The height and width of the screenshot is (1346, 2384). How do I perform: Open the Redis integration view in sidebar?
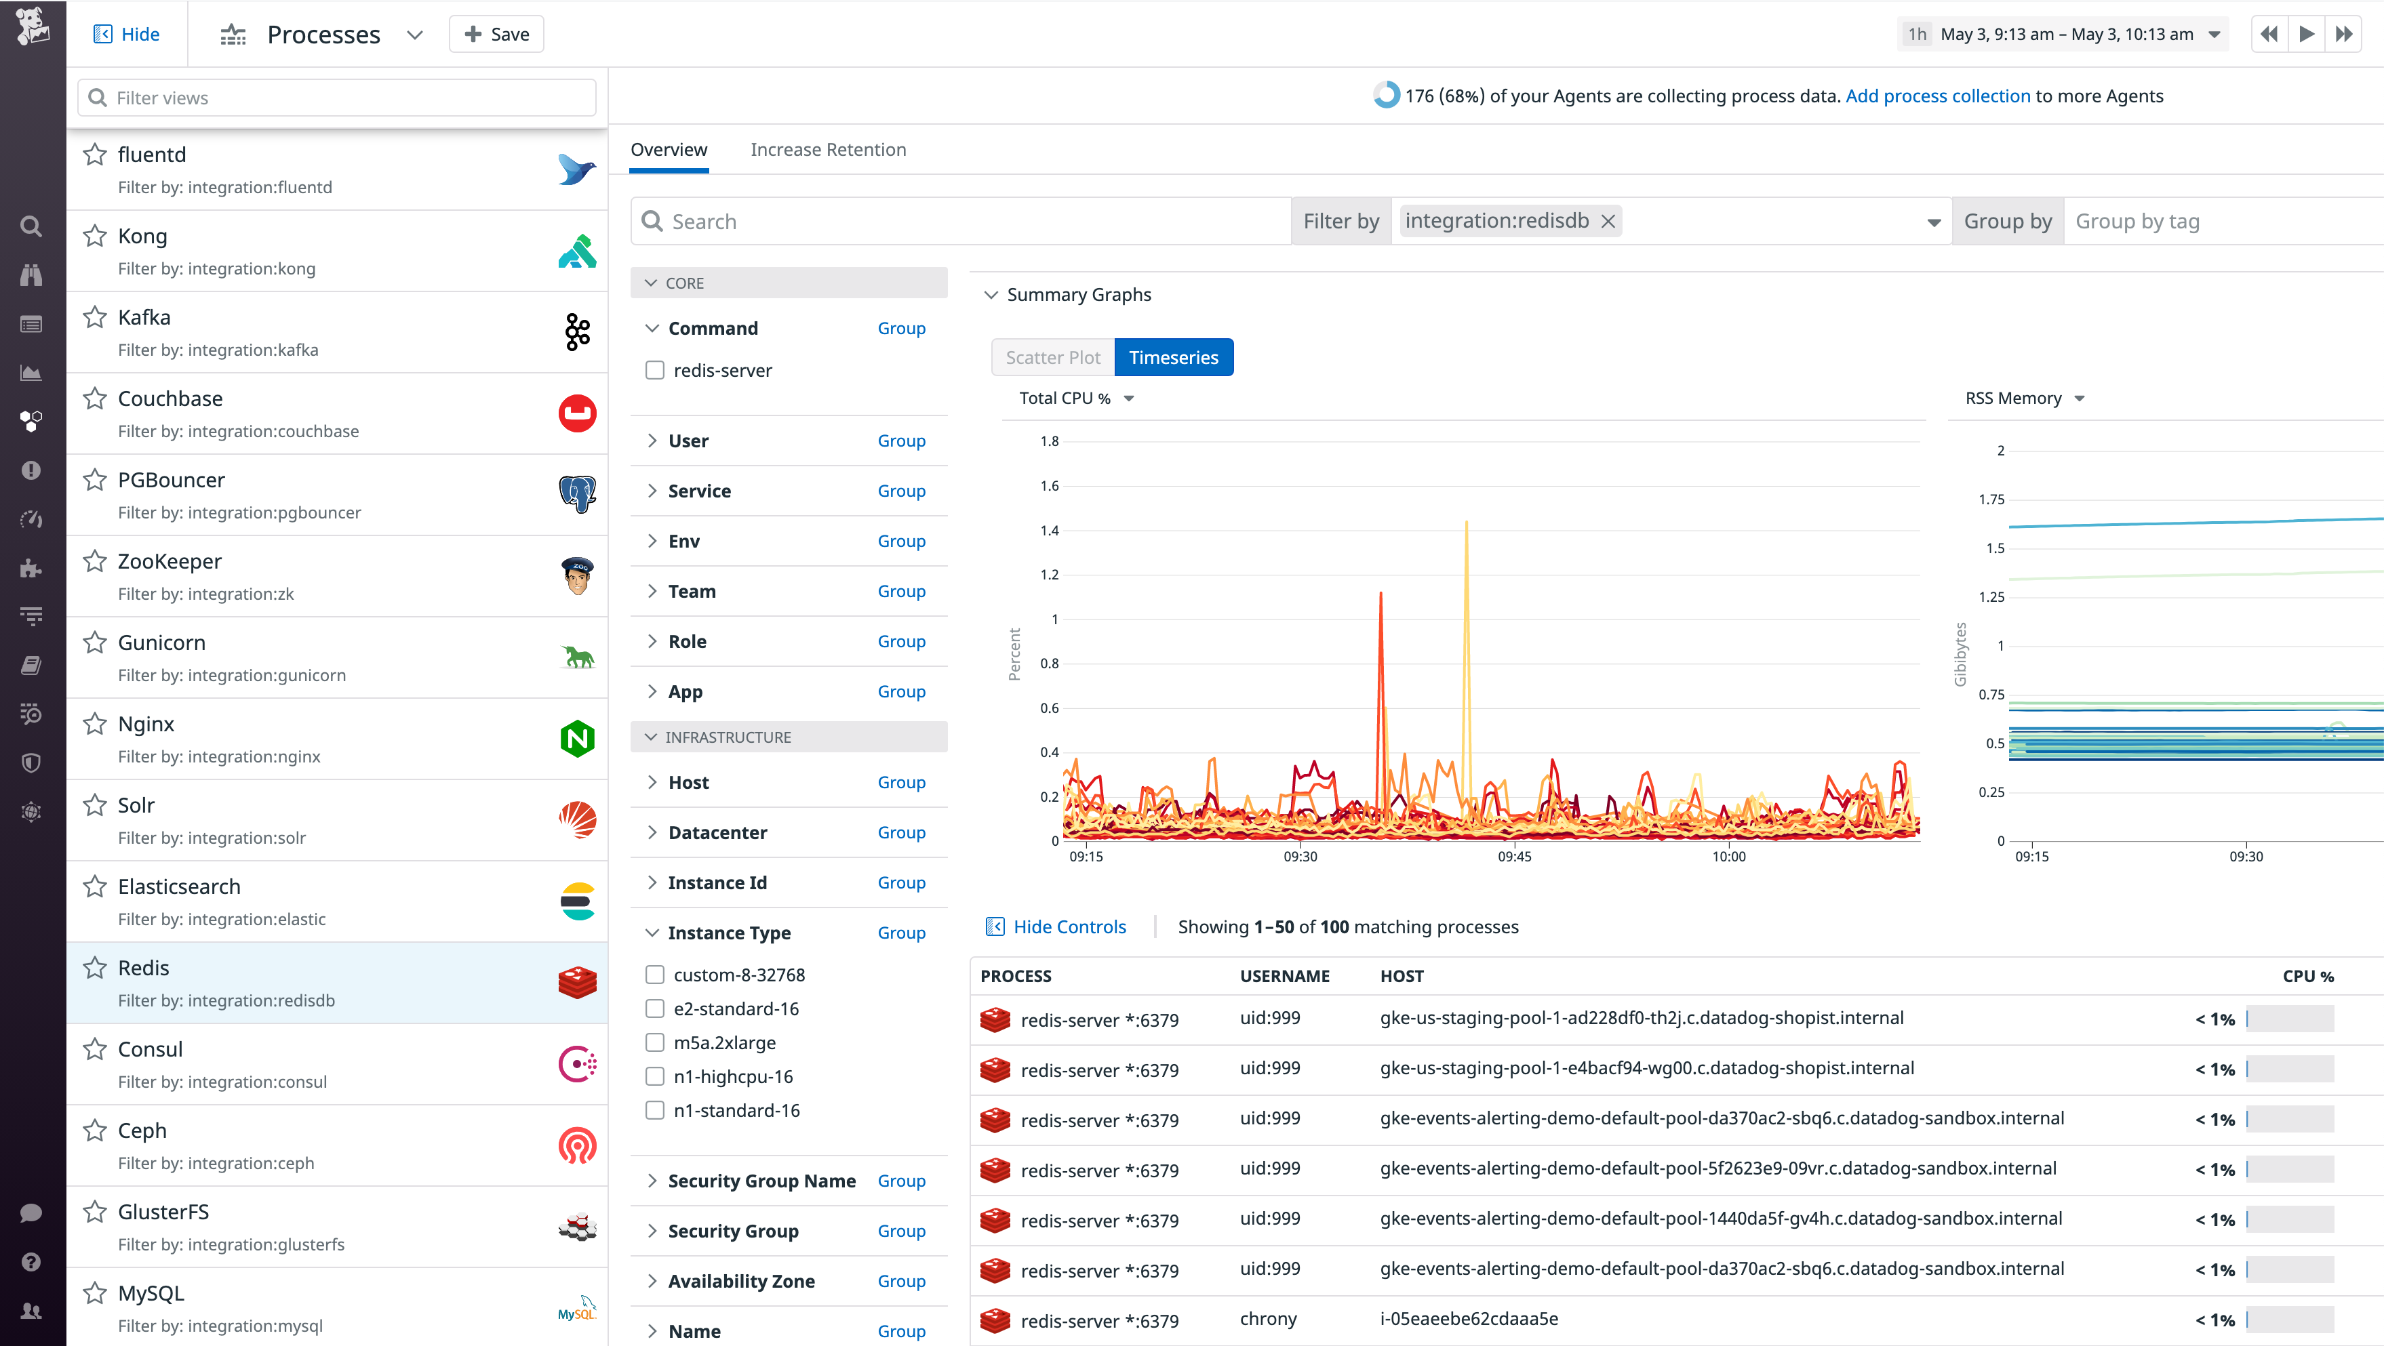tap(144, 968)
